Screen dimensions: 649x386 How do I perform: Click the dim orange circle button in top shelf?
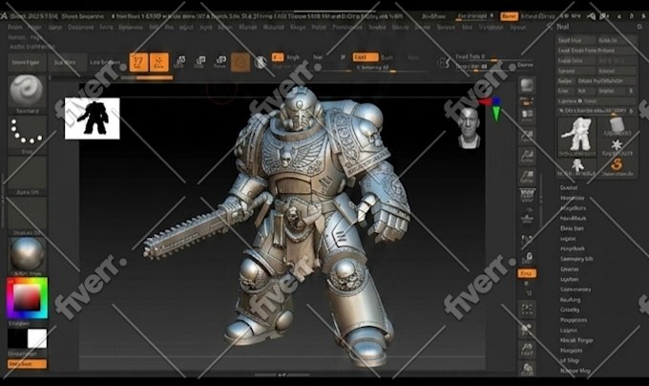[x=241, y=62]
